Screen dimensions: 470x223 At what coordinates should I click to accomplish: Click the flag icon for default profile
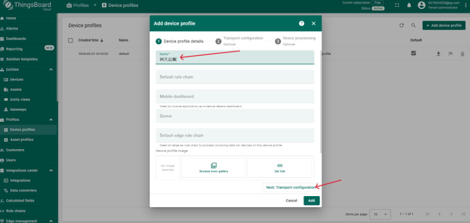[450, 53]
